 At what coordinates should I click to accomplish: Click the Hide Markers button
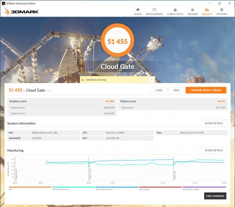click(215, 196)
